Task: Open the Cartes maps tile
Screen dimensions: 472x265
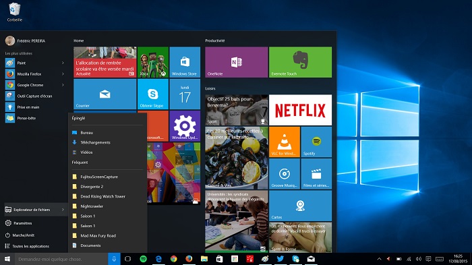Action: pyautogui.click(x=301, y=206)
